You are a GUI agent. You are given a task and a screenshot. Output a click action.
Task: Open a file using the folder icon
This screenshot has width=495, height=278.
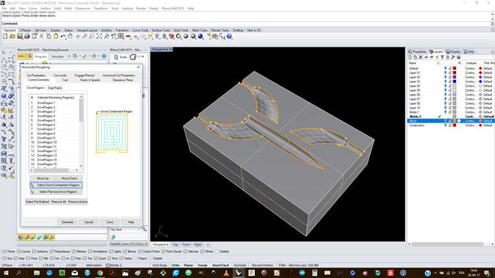(x=13, y=37)
